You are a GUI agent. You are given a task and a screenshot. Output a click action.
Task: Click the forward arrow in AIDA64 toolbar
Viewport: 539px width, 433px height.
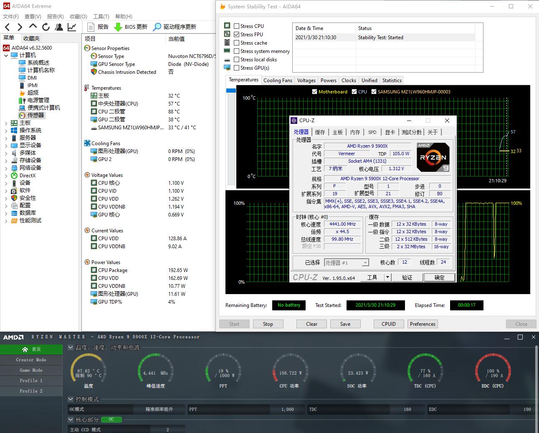[x=20, y=27]
